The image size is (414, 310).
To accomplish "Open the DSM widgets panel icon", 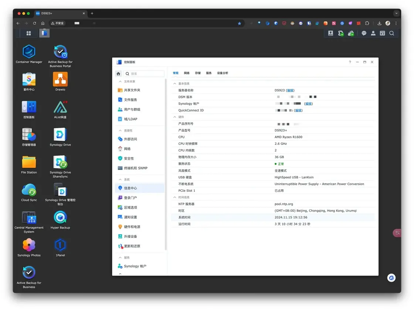I will coord(382,33).
